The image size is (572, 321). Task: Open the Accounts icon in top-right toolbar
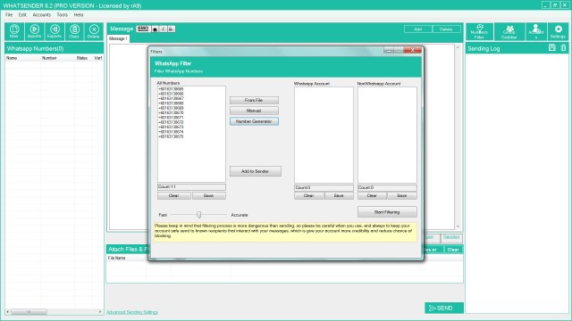coord(536,32)
